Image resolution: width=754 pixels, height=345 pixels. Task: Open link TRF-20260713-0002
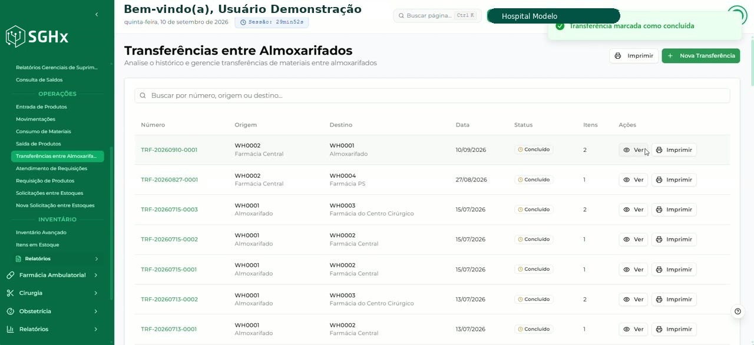pos(169,300)
